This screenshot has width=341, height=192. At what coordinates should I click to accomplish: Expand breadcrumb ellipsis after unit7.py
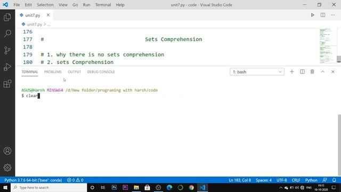48,25
